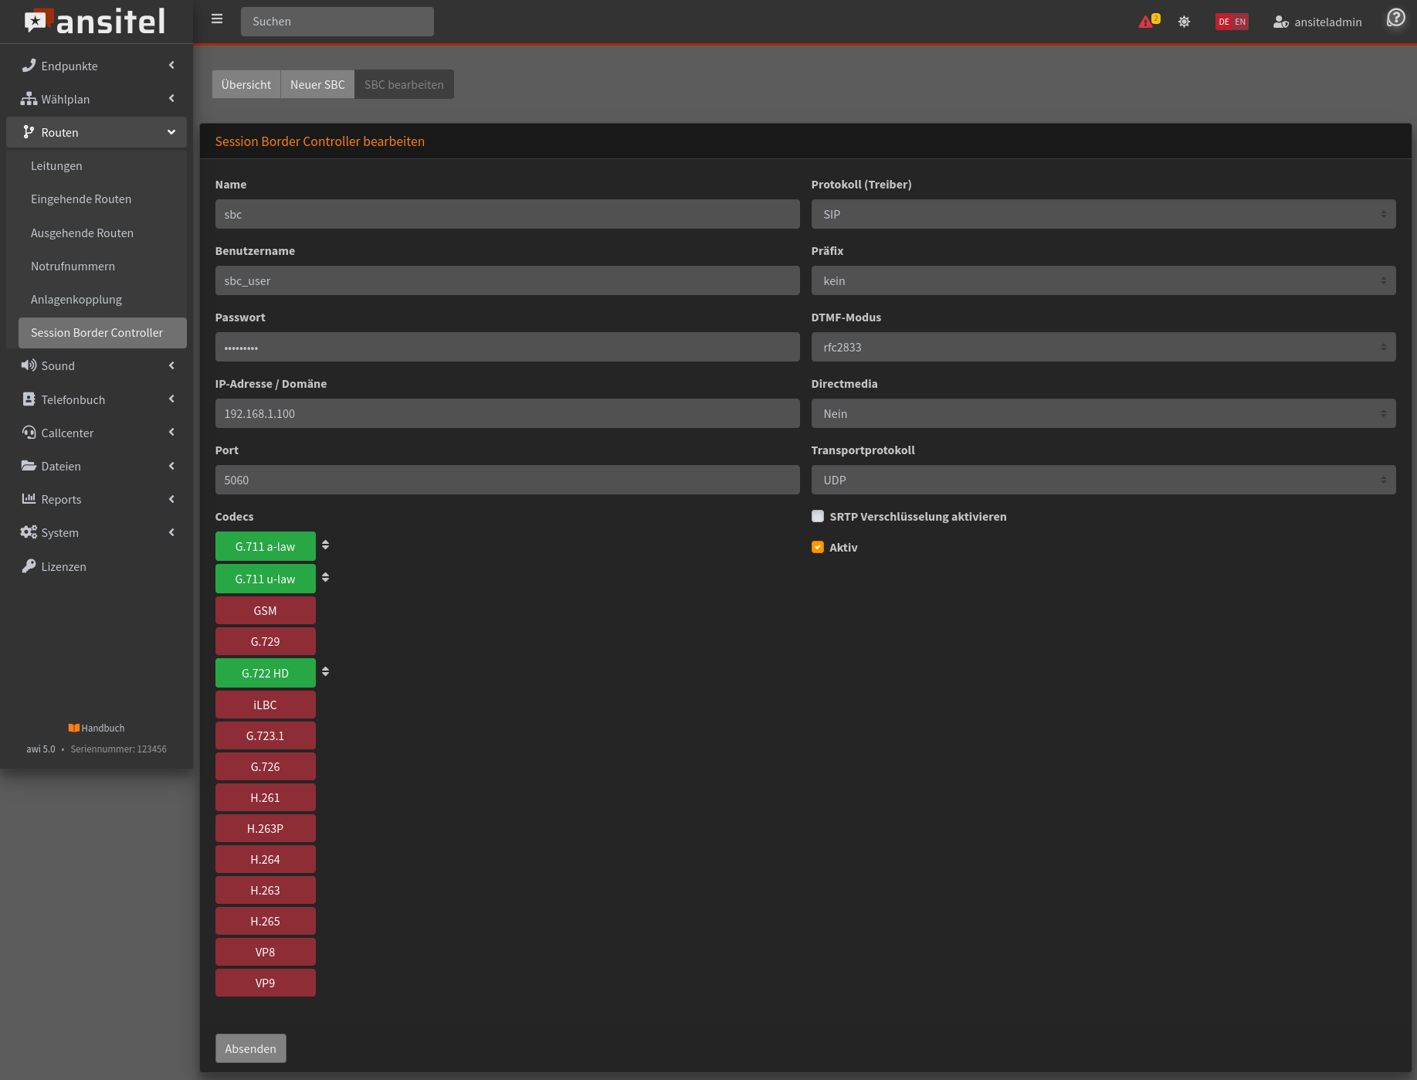Switch language to EN
The width and height of the screenshot is (1417, 1080).
tap(1240, 22)
